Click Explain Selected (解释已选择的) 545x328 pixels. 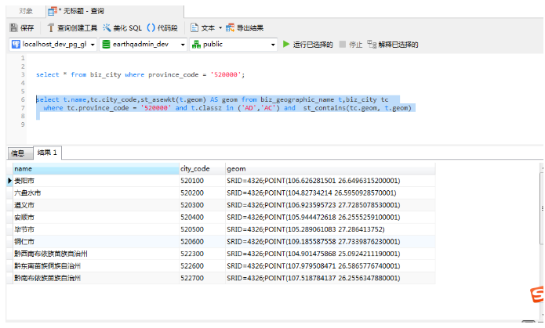click(393, 45)
